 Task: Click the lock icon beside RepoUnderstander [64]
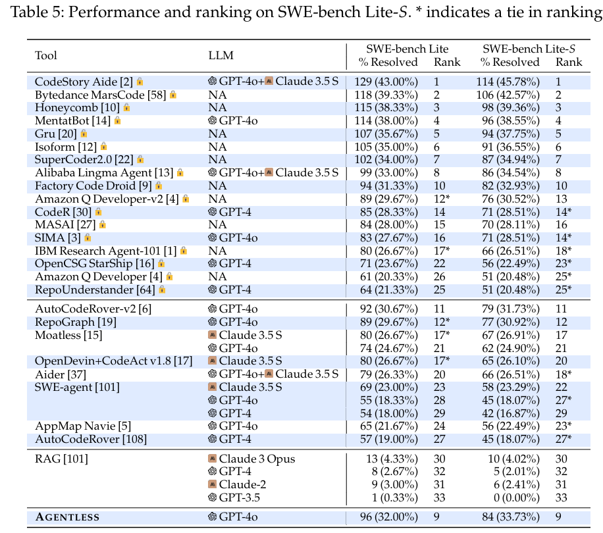(x=163, y=290)
